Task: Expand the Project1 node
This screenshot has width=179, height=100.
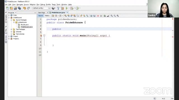Action: pos(9,39)
